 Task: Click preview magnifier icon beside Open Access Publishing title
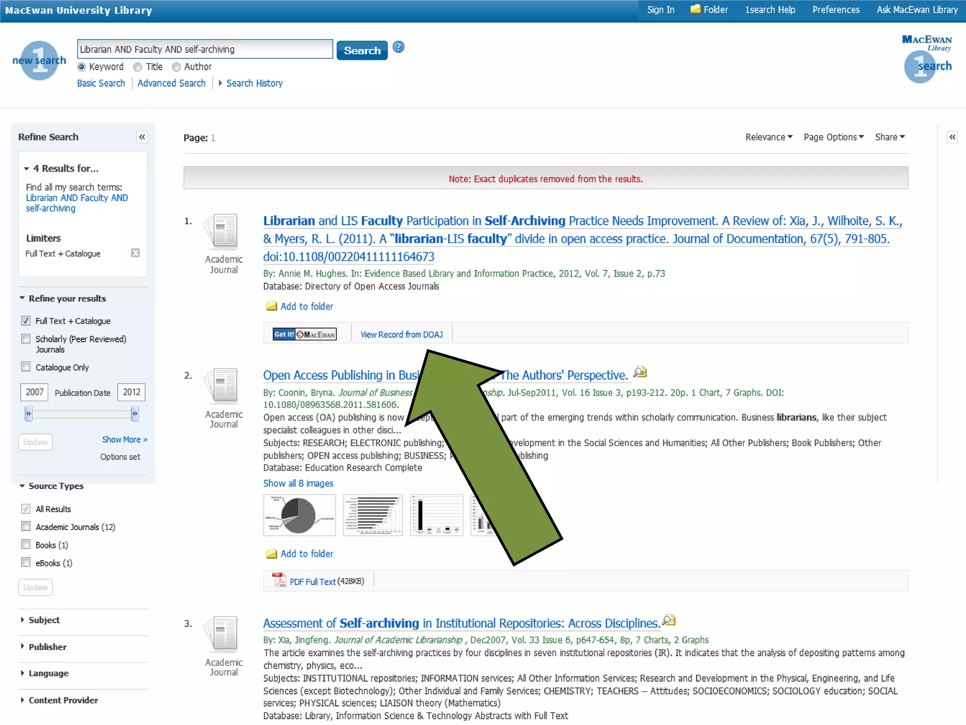(640, 372)
